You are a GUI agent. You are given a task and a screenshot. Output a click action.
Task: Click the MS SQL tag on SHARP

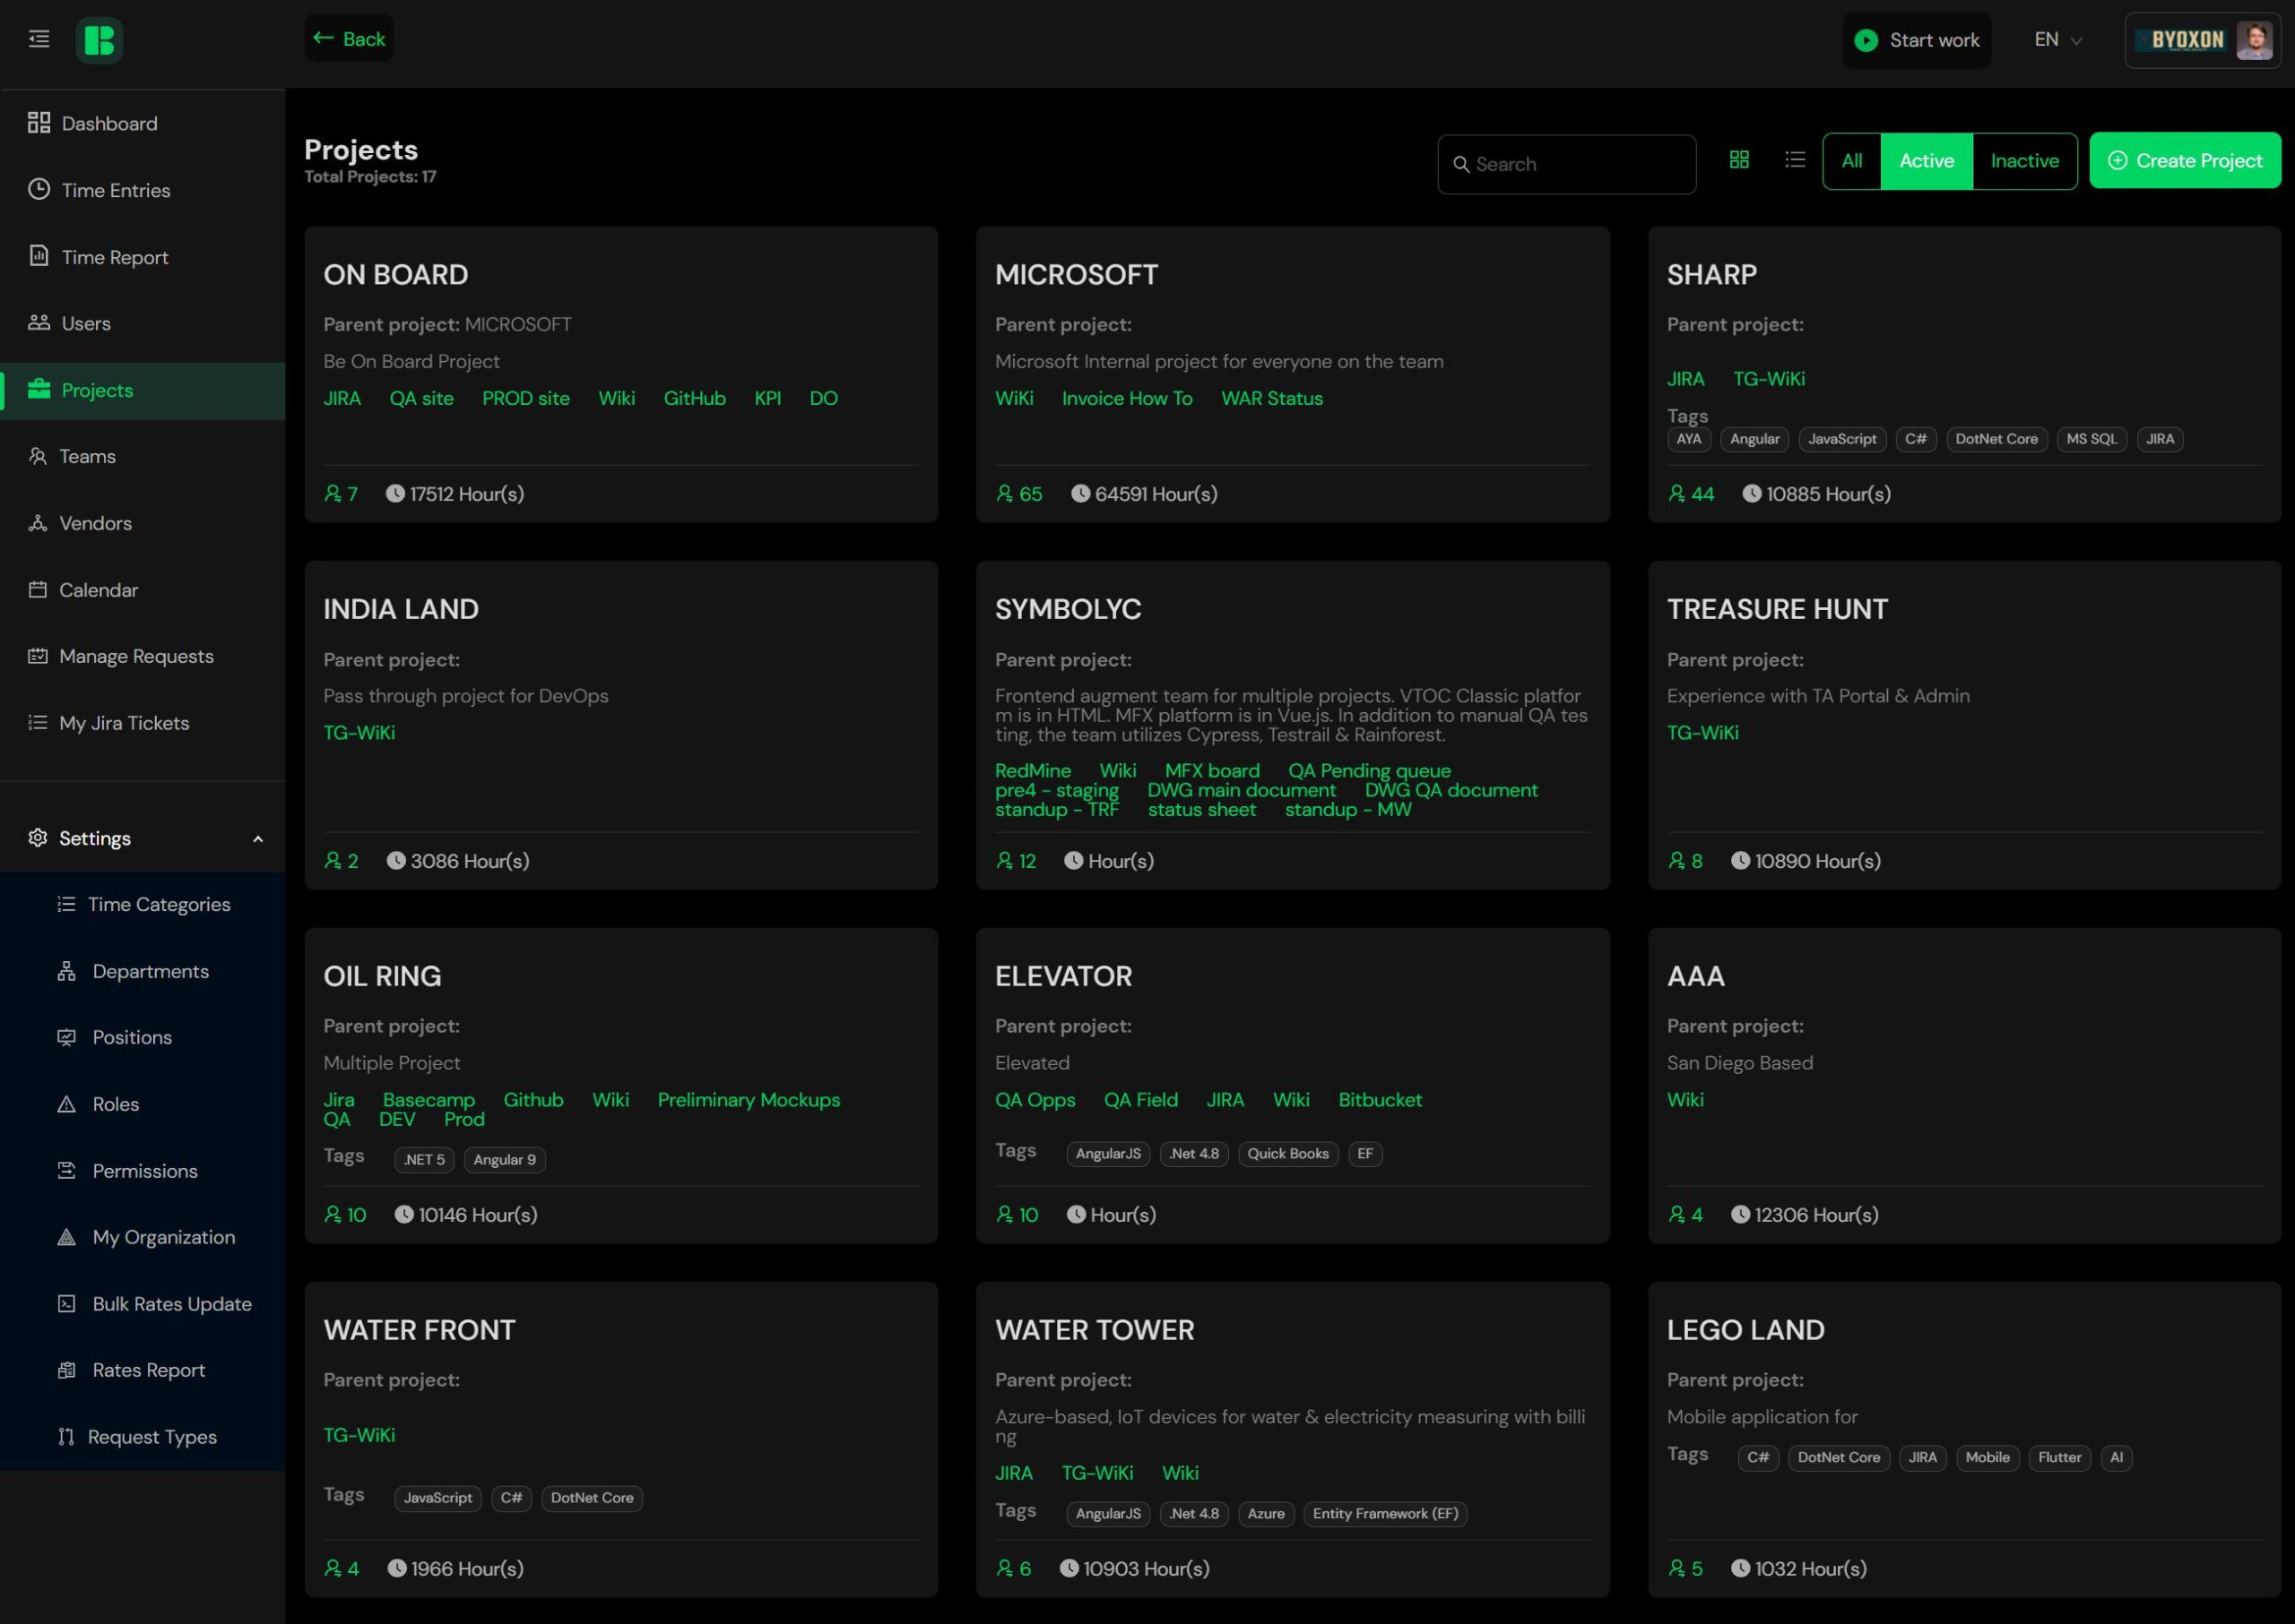pyautogui.click(x=2091, y=439)
